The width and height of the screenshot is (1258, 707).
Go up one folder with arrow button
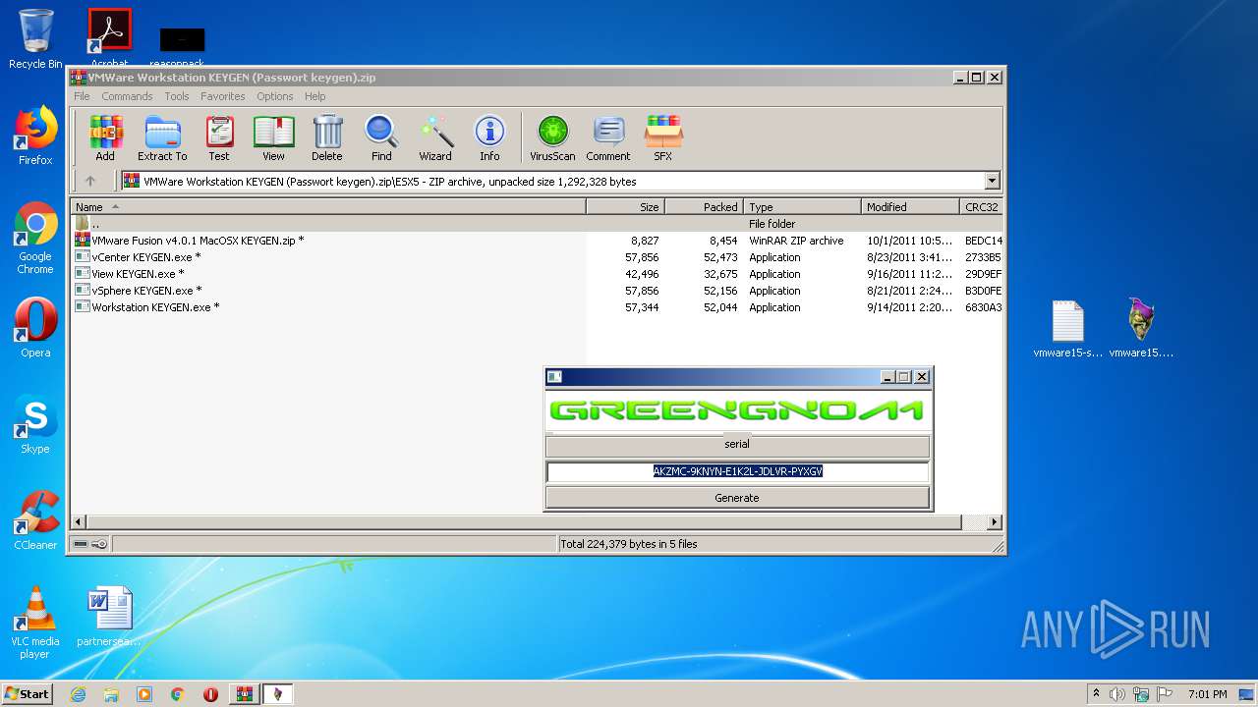coord(90,181)
